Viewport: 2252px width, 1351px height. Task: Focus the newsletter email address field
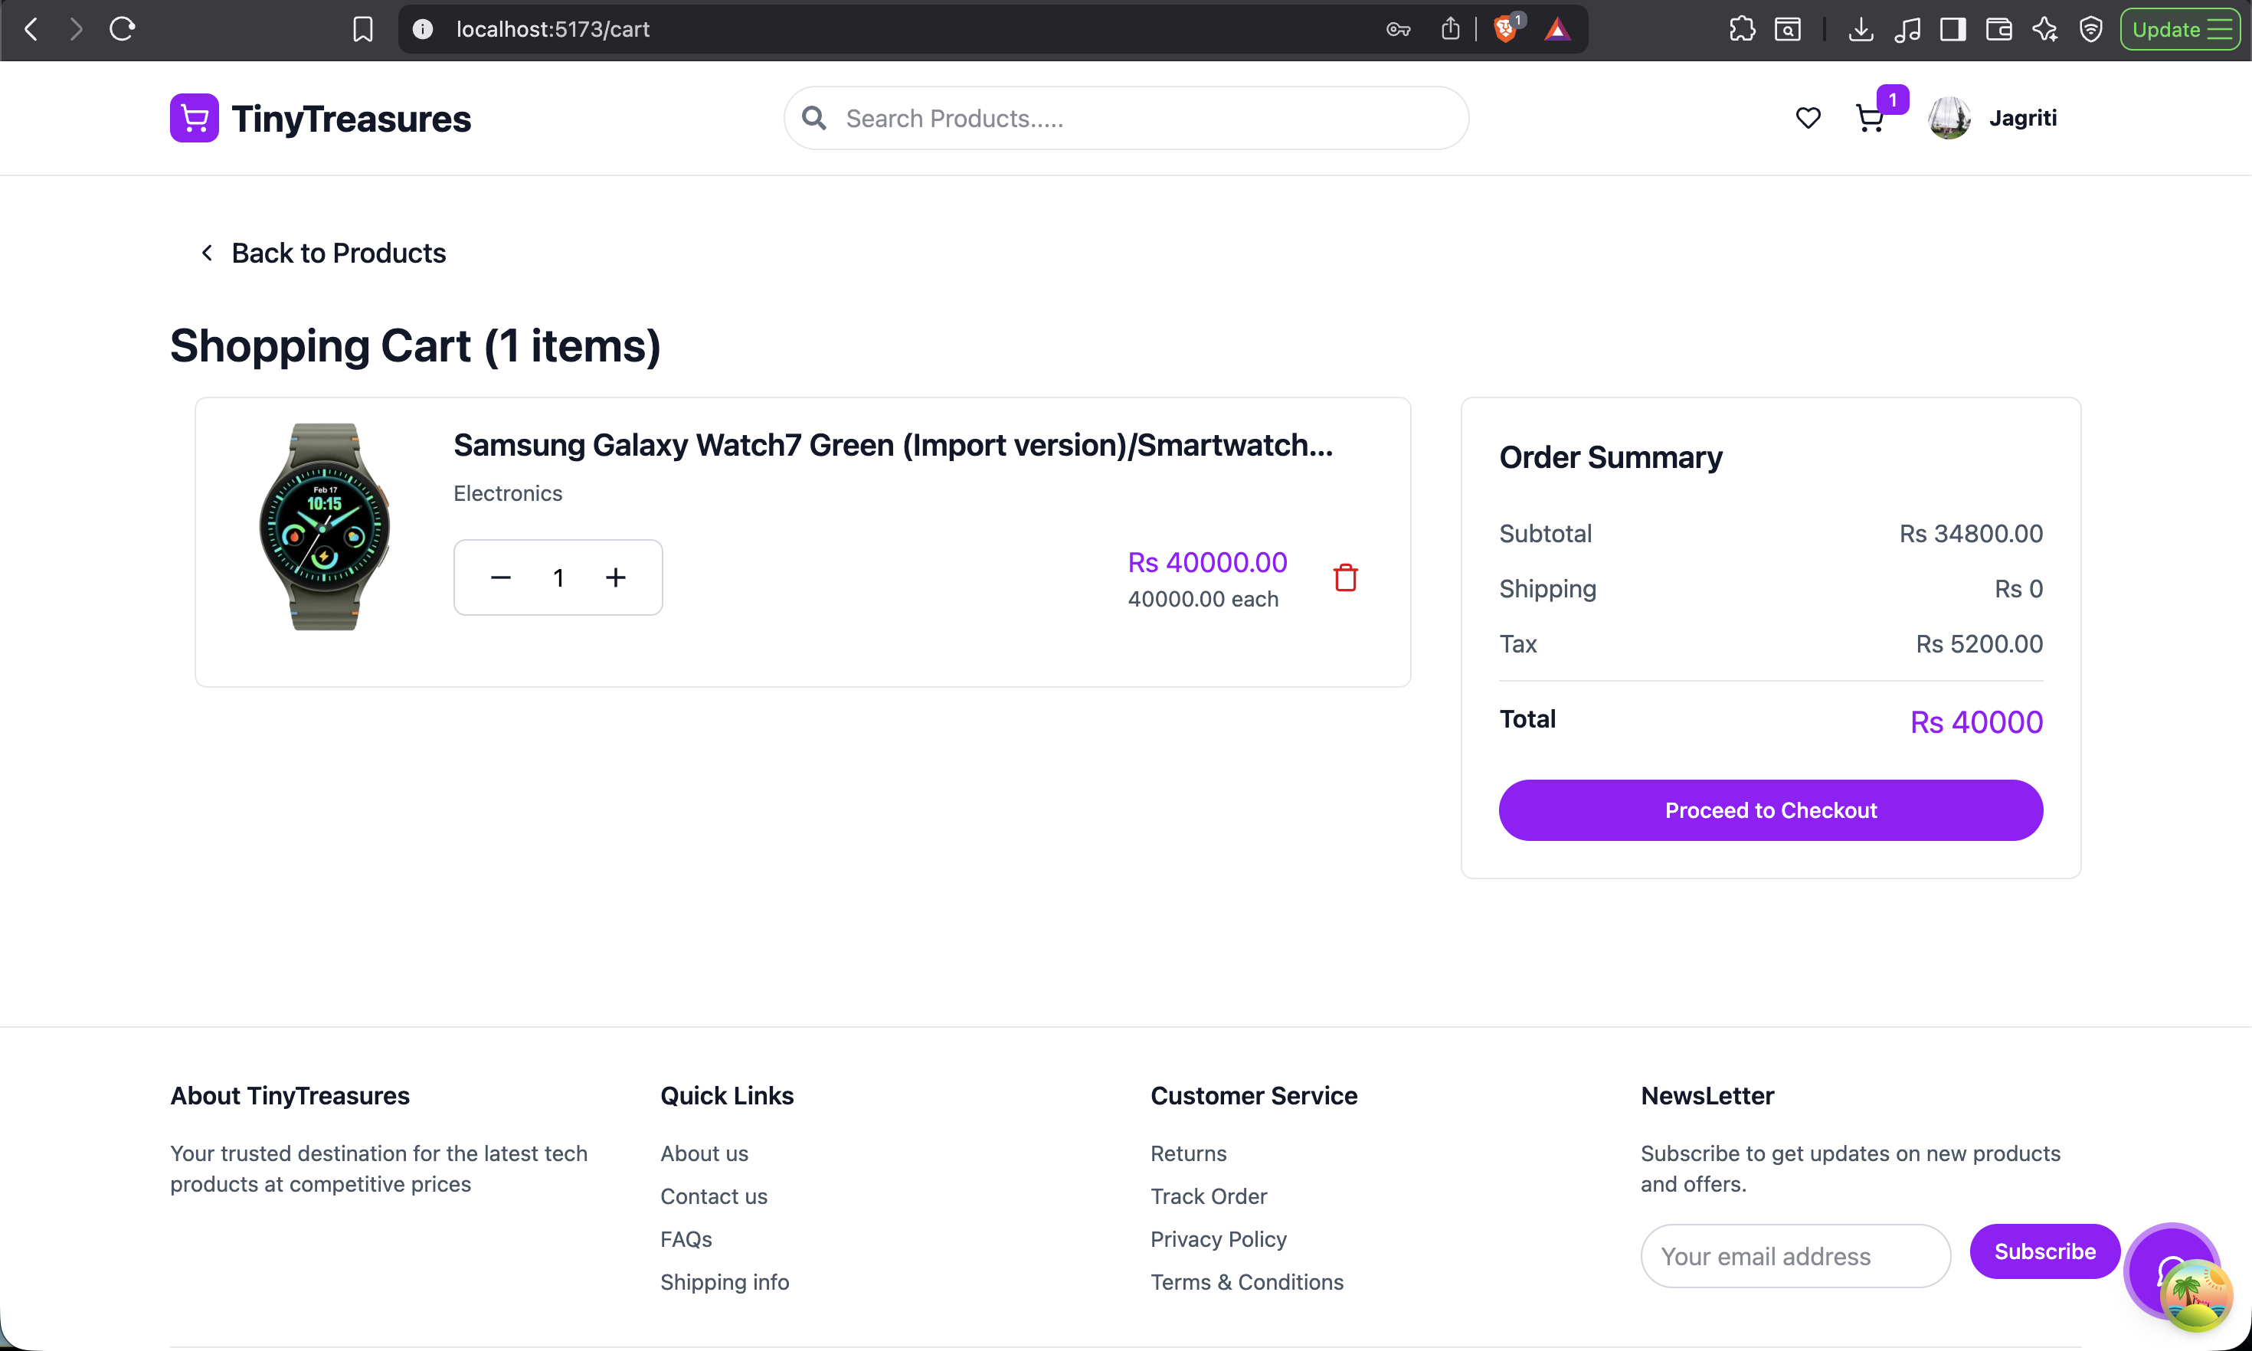(x=1795, y=1256)
